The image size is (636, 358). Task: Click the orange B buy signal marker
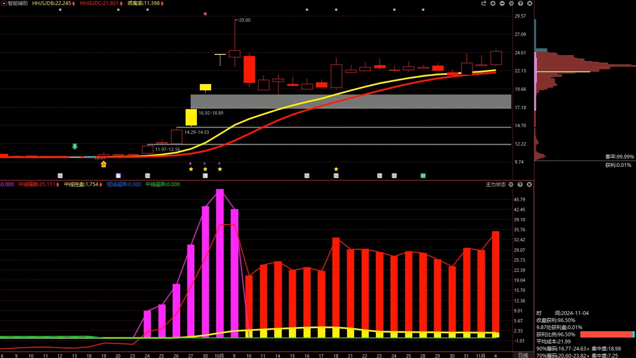pos(104,164)
